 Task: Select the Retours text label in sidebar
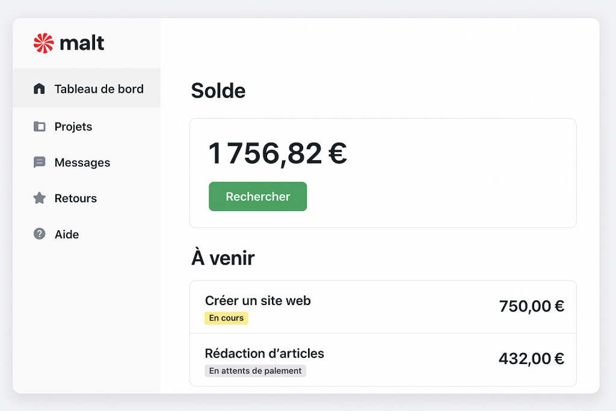[76, 198]
